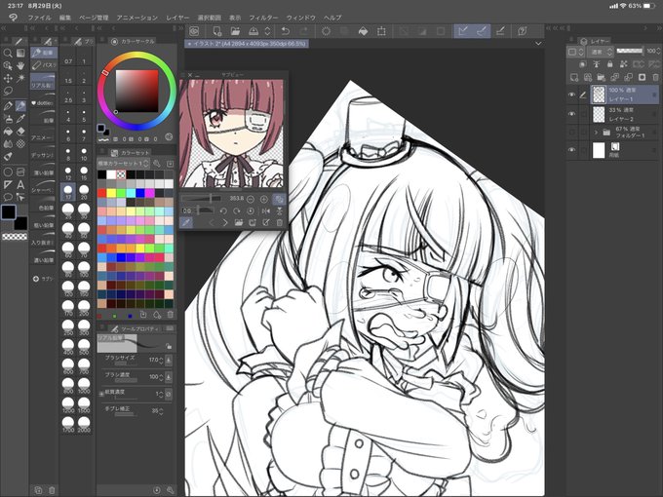Open the document tabs list chevron
This screenshot has height=497, width=663.
tap(538, 44)
